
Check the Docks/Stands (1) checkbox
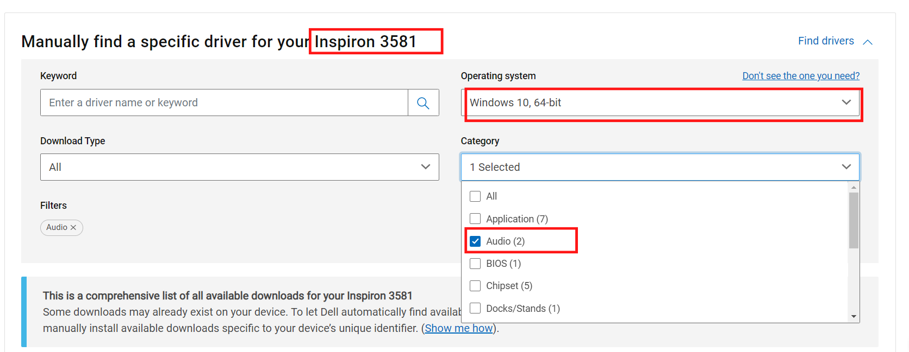475,308
